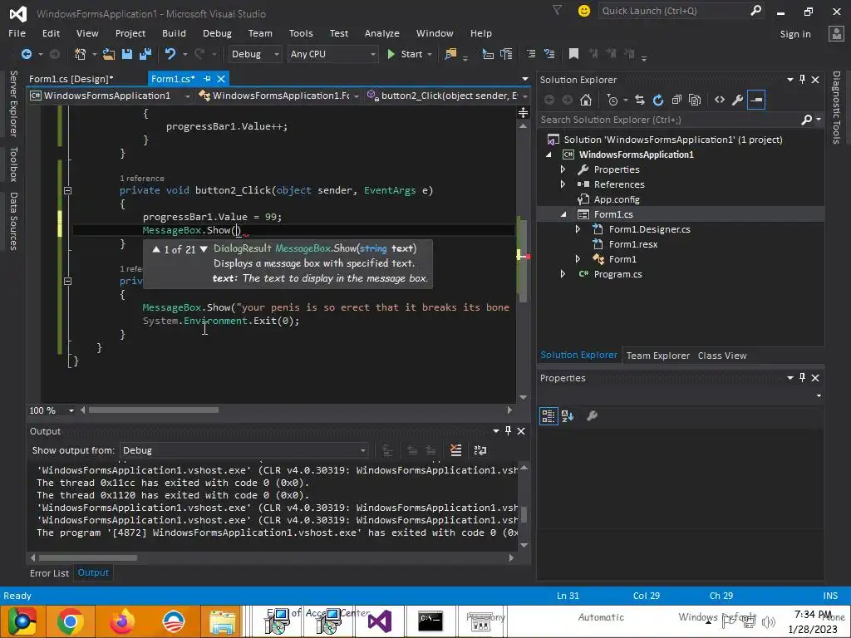This screenshot has width=851, height=638.
Task: Click Sync with Active Document icon
Action: click(640, 100)
